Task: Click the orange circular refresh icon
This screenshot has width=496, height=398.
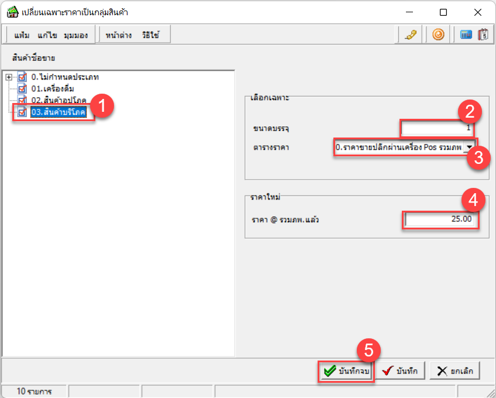Action: (438, 35)
